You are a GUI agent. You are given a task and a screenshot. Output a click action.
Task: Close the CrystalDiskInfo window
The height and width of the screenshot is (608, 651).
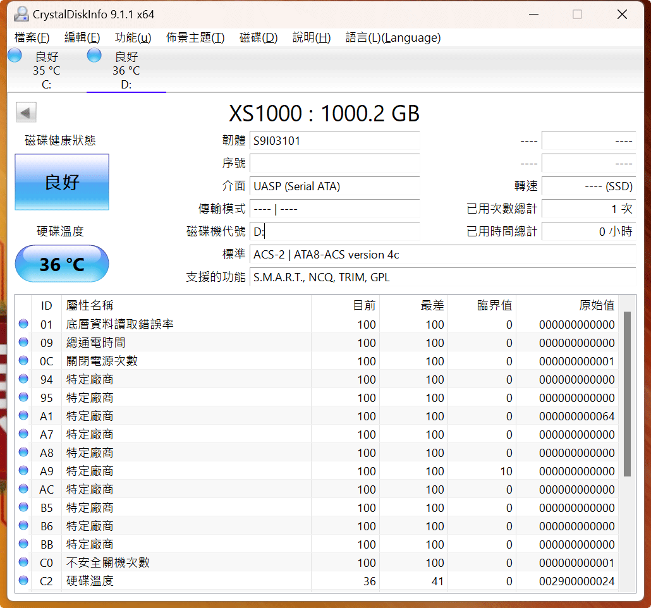[622, 14]
